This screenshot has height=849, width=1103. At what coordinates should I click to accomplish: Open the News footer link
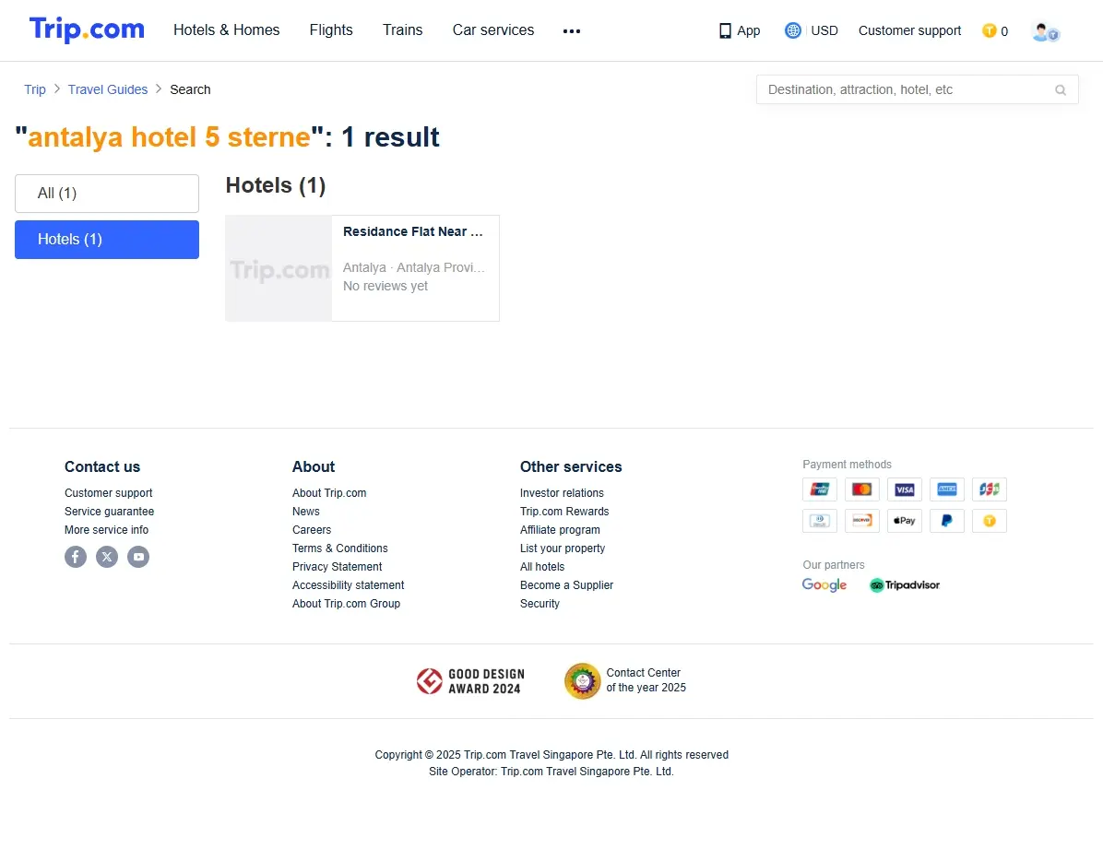(306, 512)
